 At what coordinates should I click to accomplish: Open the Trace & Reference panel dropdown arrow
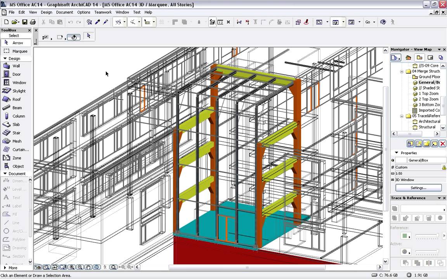pos(439,198)
